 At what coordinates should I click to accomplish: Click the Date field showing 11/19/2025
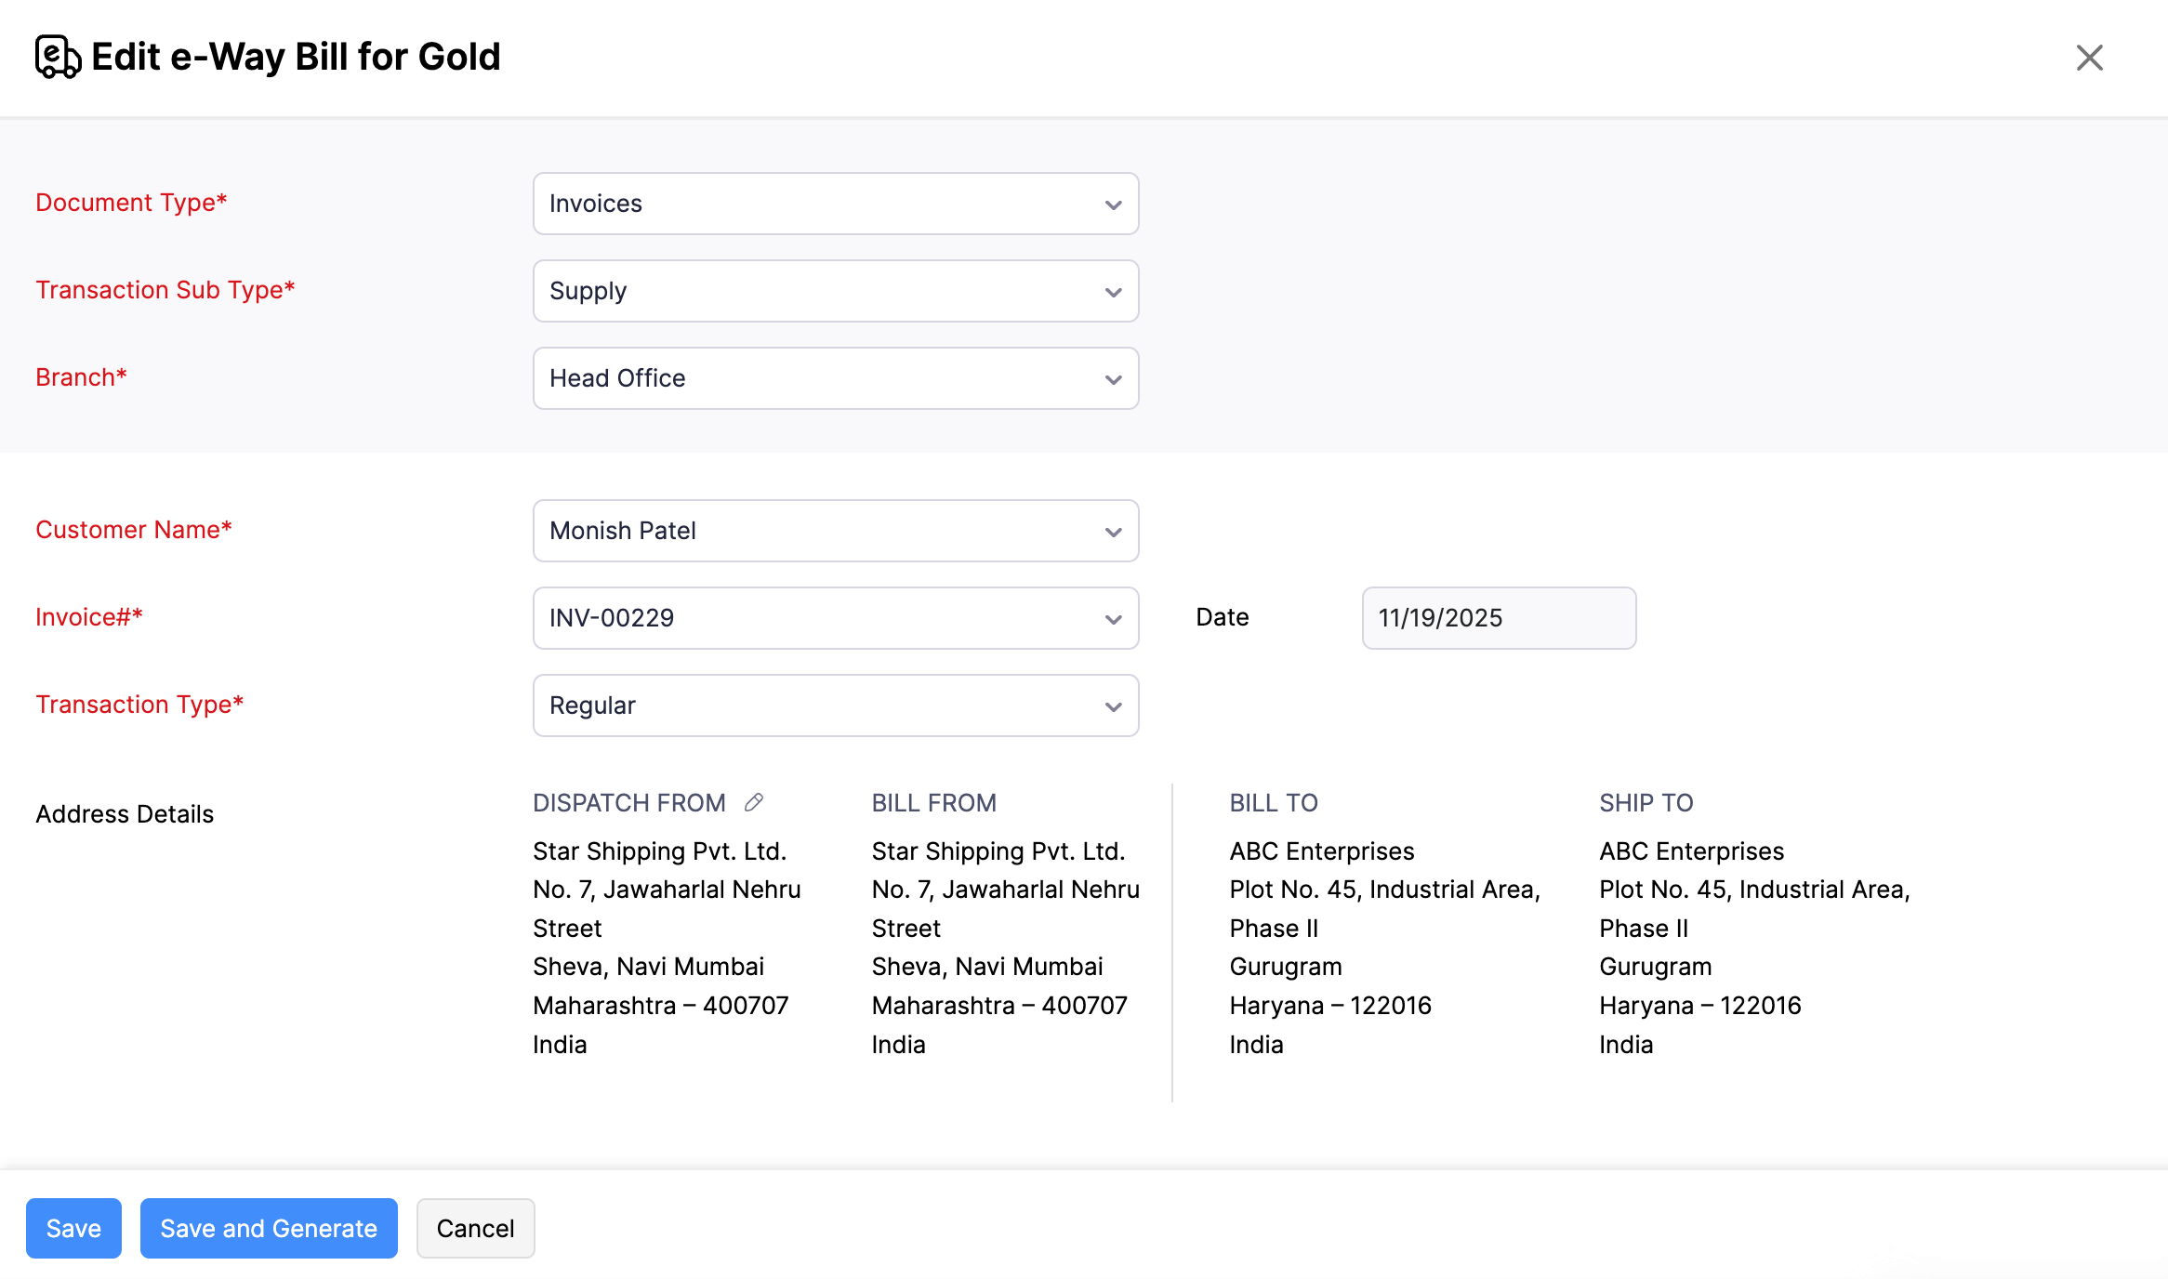coord(1498,617)
